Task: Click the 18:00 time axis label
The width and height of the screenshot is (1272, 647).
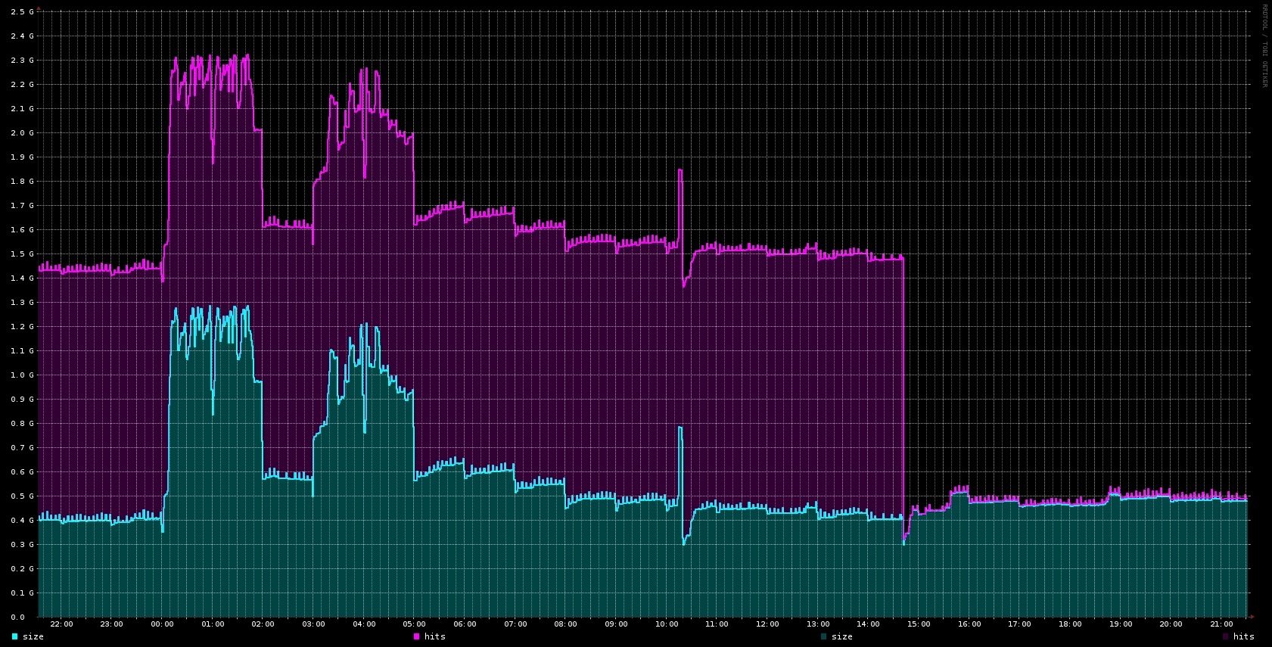Action: 1070,624
